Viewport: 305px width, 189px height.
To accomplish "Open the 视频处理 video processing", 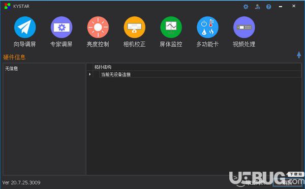I will [244, 28].
